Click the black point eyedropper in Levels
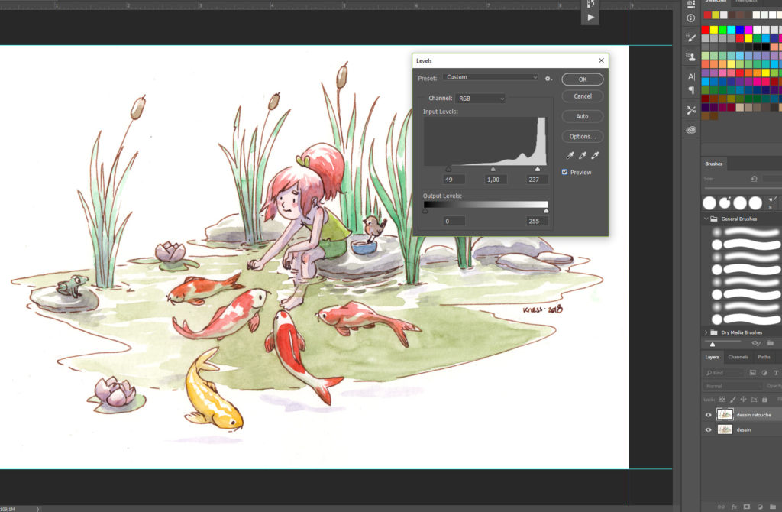 pos(567,155)
